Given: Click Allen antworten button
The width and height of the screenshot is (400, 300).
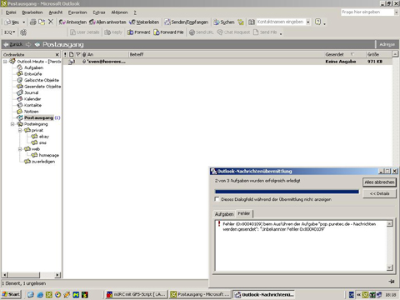Looking at the screenshot, I should tap(107, 22).
